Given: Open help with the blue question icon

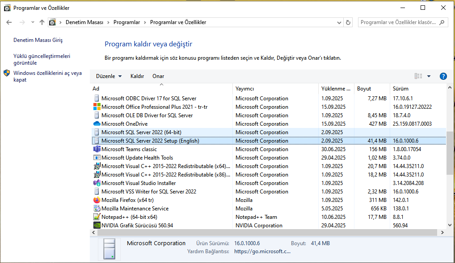Looking at the screenshot, I should (x=443, y=76).
